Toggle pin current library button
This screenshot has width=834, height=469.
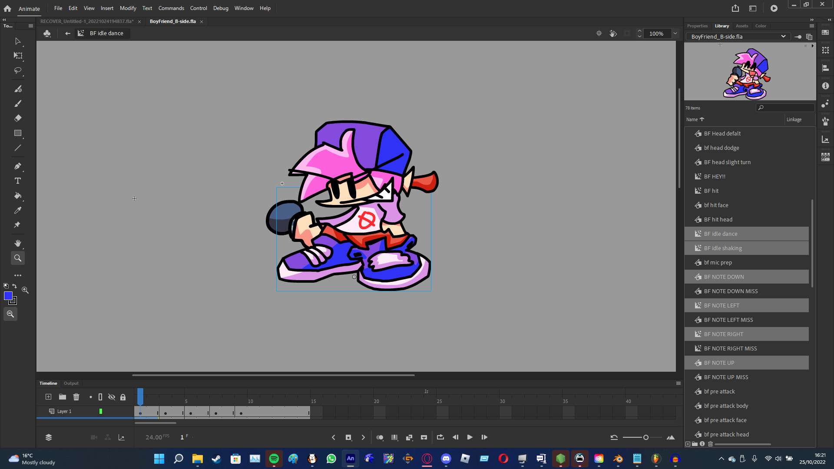[798, 37]
